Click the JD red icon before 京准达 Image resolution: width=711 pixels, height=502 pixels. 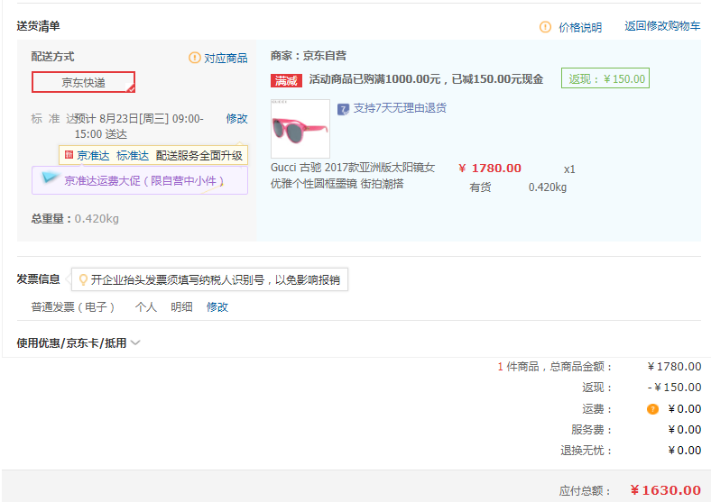click(x=69, y=155)
